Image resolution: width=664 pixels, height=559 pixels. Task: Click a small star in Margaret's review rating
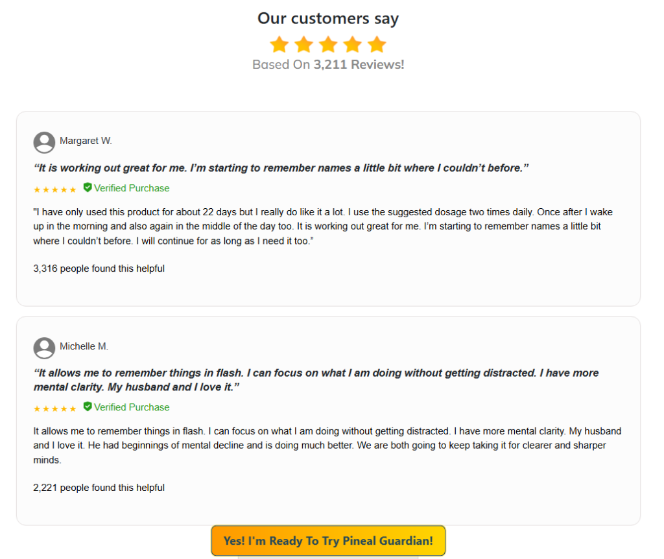[x=55, y=188]
